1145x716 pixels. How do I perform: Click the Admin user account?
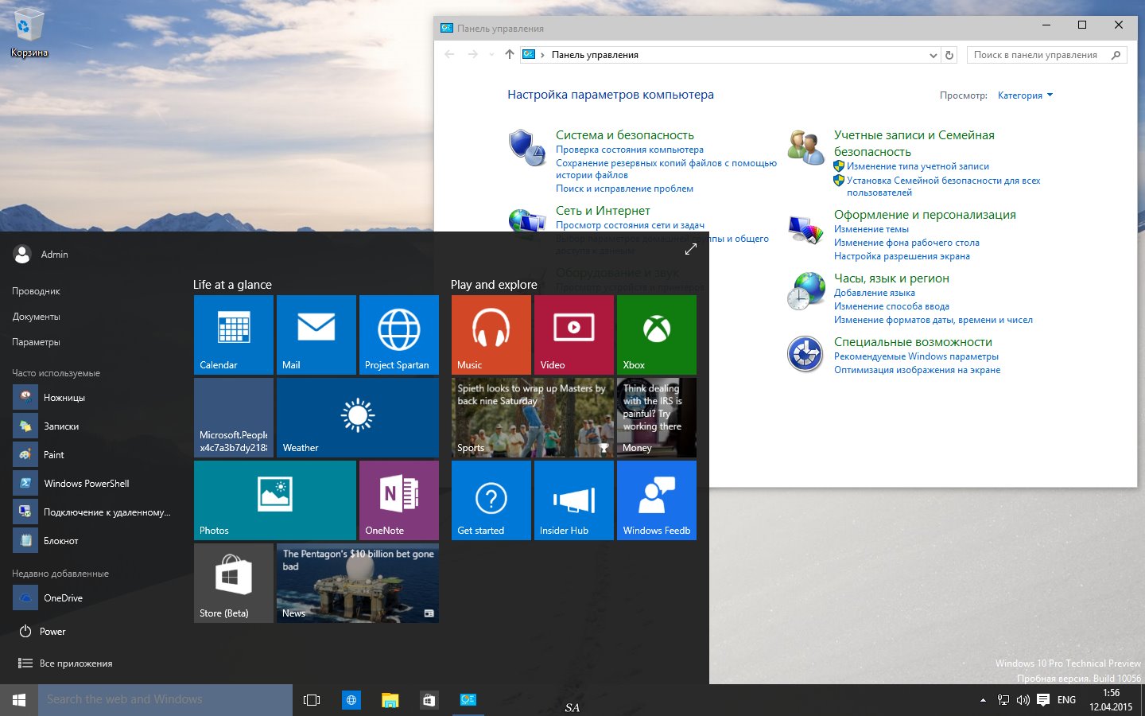pos(41,255)
